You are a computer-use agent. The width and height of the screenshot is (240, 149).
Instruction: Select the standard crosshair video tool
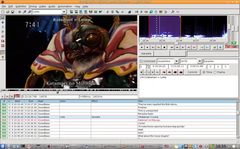coord(3,18)
